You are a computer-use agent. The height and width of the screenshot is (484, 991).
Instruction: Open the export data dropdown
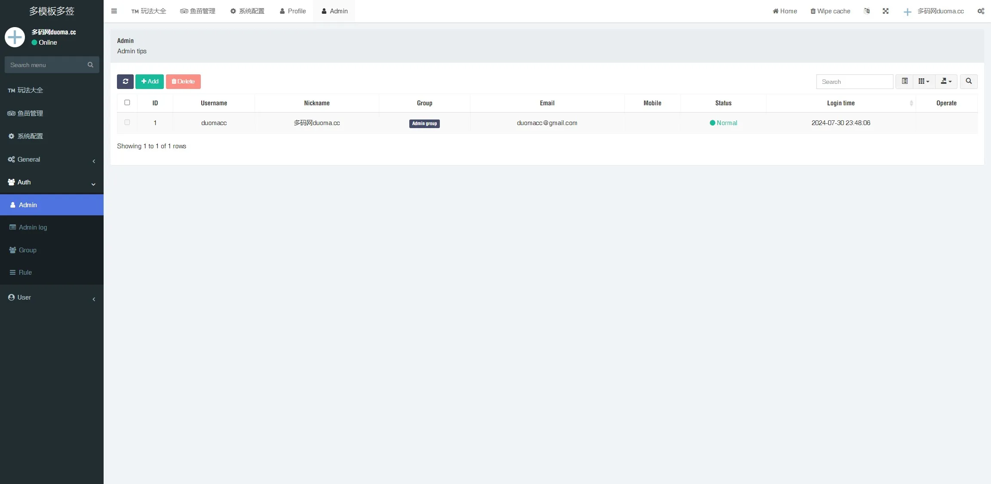tap(946, 81)
